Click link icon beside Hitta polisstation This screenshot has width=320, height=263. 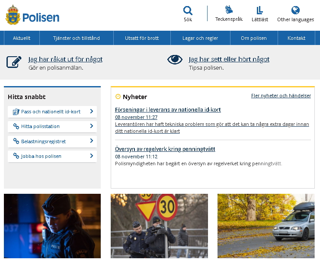coord(16,126)
